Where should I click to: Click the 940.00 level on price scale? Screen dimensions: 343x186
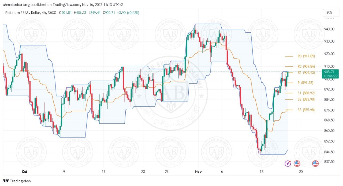[x=329, y=29]
